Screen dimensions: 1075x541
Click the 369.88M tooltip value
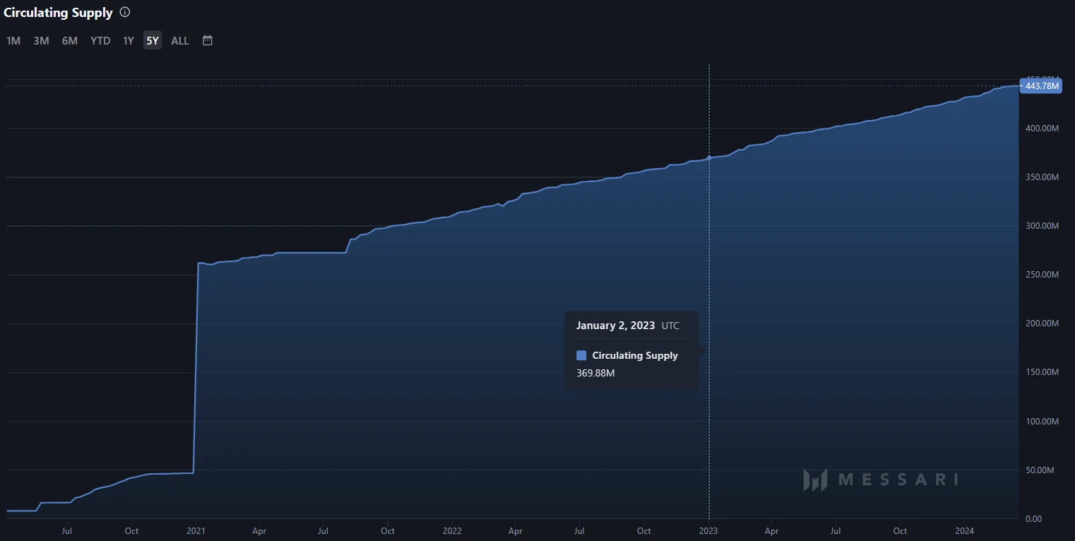click(595, 373)
